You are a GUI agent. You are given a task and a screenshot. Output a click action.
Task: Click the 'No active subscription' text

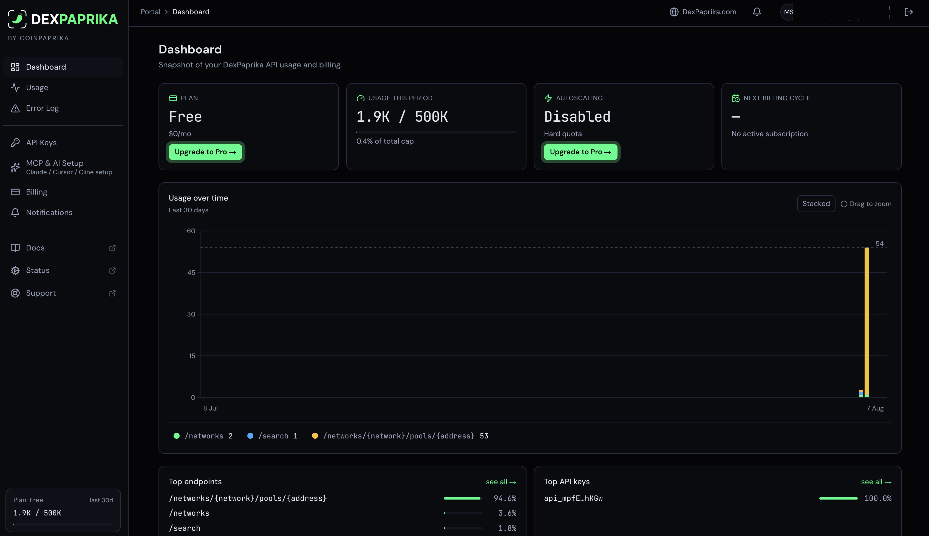pos(769,134)
